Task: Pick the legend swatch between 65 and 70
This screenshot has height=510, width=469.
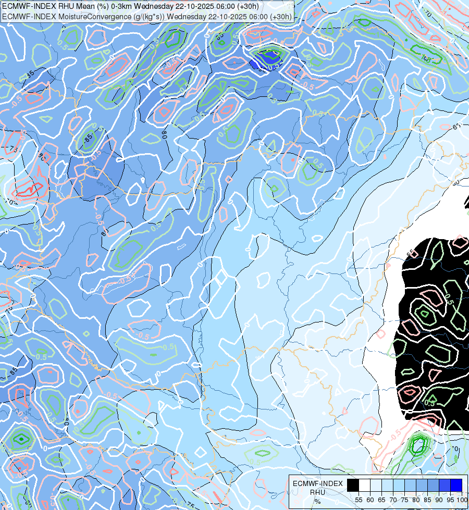Action: (x=387, y=485)
